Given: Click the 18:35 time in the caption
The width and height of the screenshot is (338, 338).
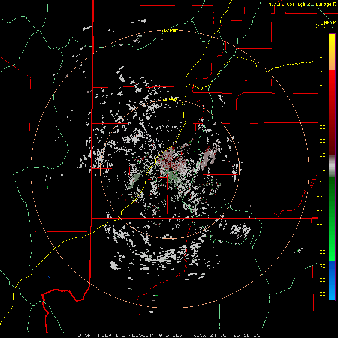Looking at the screenshot, I should click(252, 335).
